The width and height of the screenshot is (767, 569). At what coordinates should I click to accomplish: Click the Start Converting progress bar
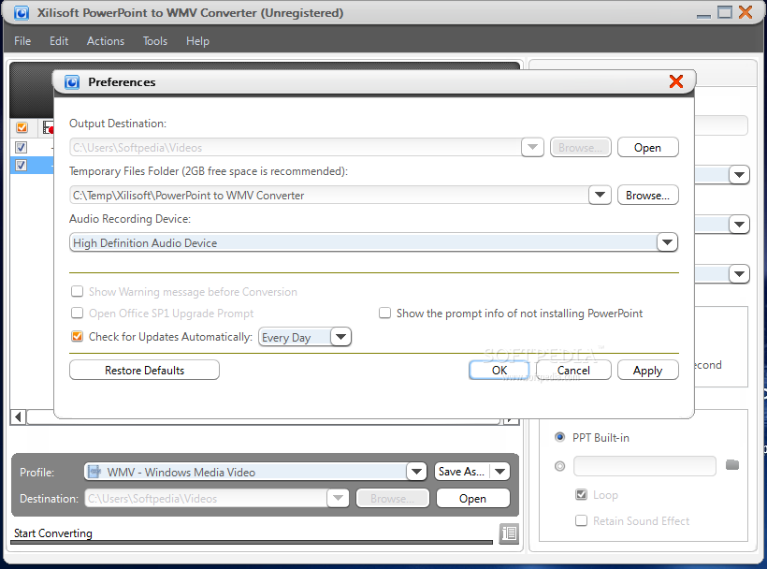252,542
